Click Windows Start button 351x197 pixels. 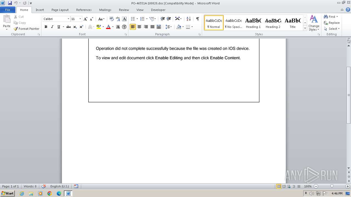(x=8, y=193)
